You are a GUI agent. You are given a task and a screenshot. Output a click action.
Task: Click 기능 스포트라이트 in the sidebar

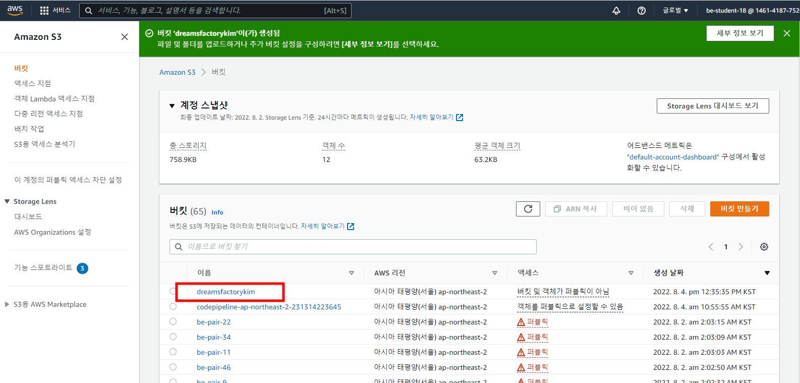(x=43, y=267)
